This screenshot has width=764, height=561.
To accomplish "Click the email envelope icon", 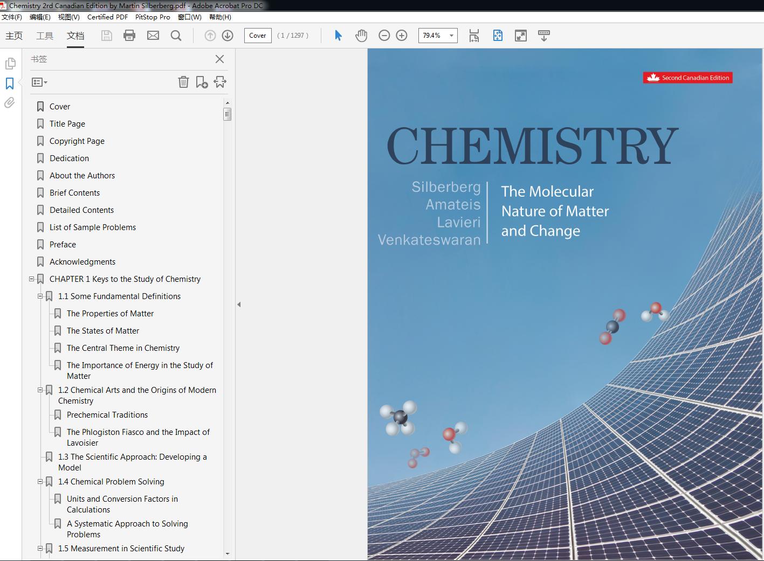I will point(153,36).
